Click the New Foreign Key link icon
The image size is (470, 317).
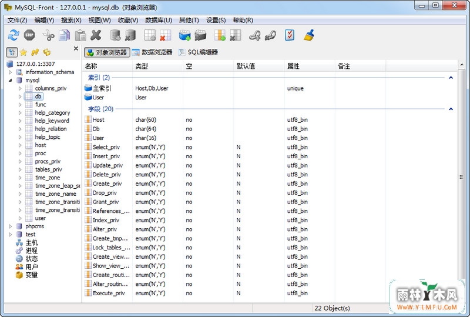255,36
